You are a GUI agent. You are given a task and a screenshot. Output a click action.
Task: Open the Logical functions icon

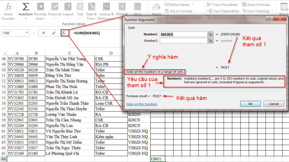pyautogui.click(x=68, y=7)
